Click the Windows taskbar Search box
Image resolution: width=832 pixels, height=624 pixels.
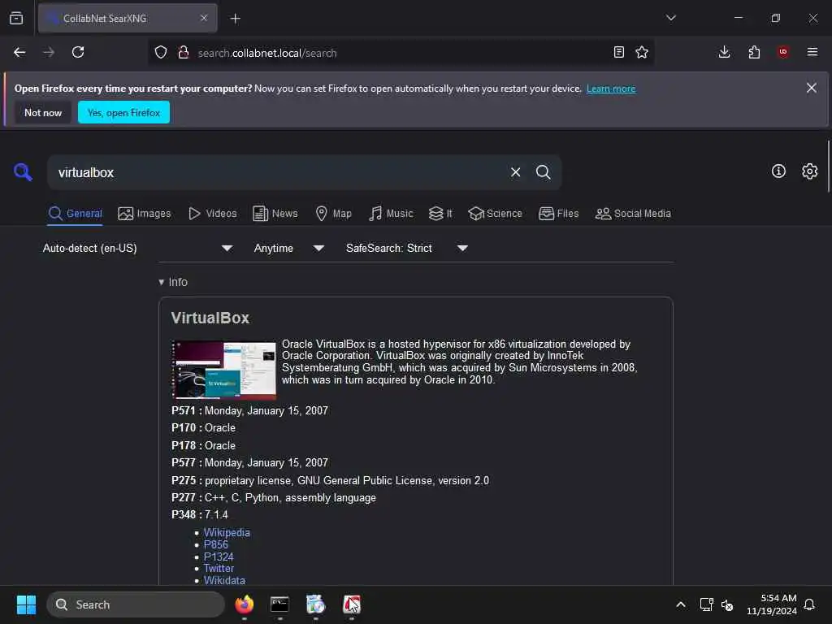coord(136,604)
